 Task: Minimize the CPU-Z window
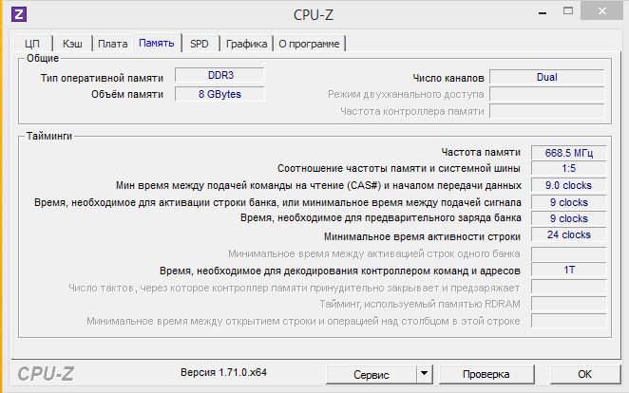tap(543, 13)
